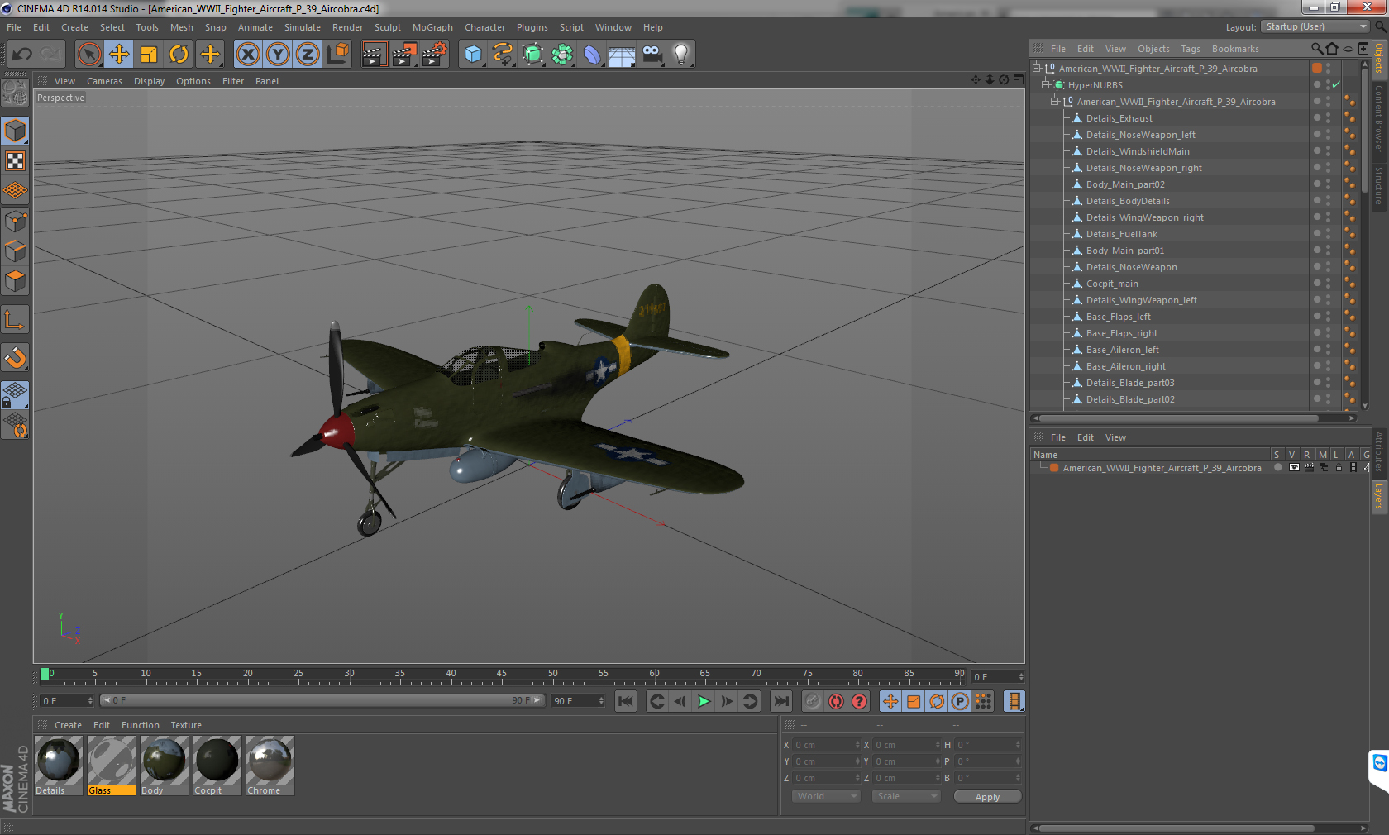Open the World coordinate dropdown
The width and height of the screenshot is (1389, 835).
(x=826, y=796)
